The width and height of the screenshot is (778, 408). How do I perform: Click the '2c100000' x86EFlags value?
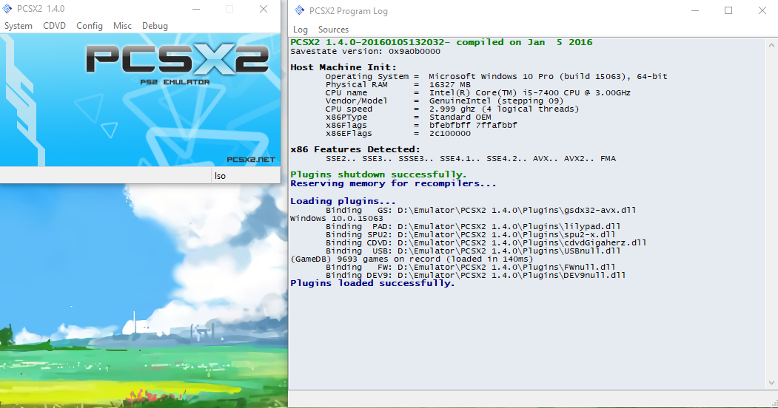tap(449, 134)
